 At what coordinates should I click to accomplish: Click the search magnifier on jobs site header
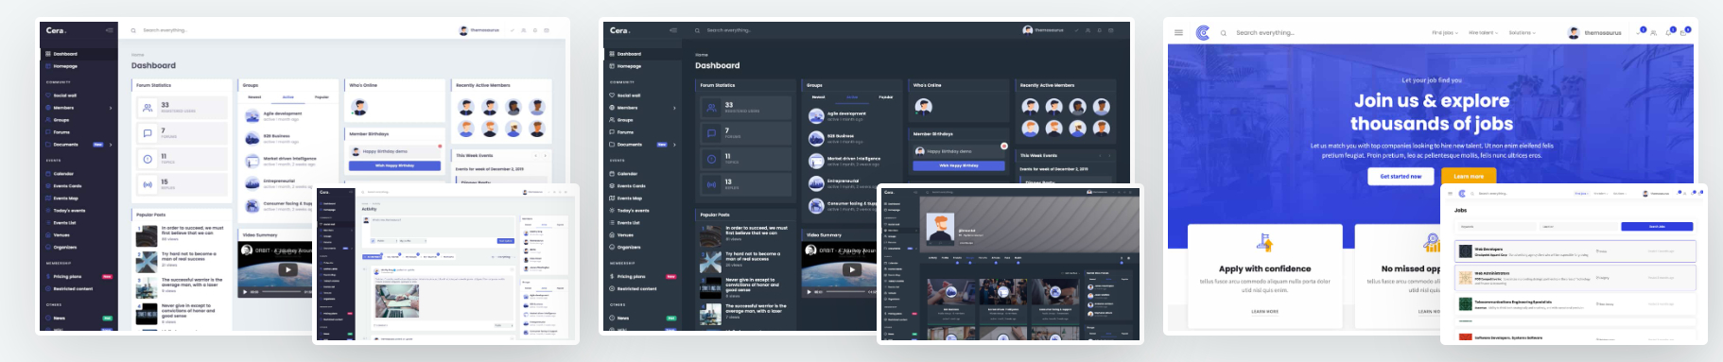coord(1223,33)
